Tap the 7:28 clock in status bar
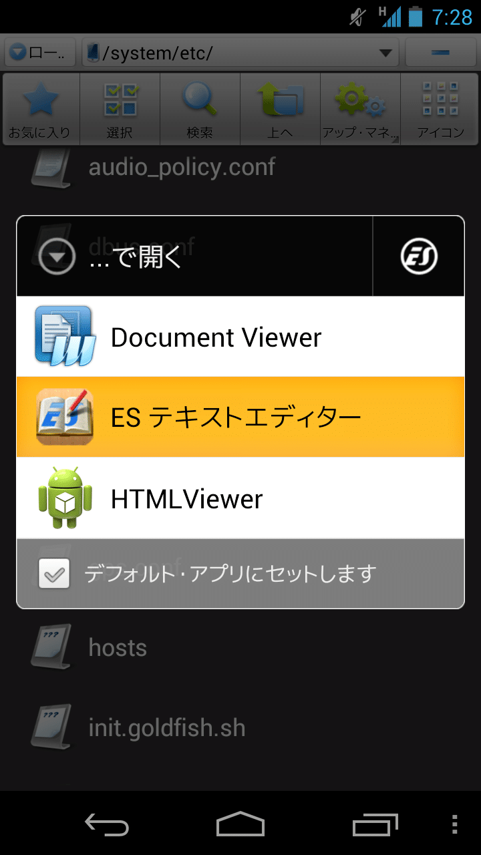Screen dimensions: 481x855 click(452, 17)
